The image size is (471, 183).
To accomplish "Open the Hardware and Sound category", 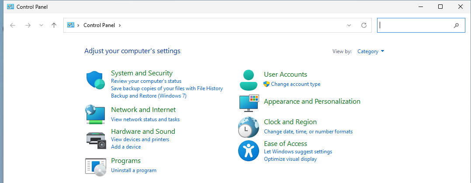I will click(143, 132).
